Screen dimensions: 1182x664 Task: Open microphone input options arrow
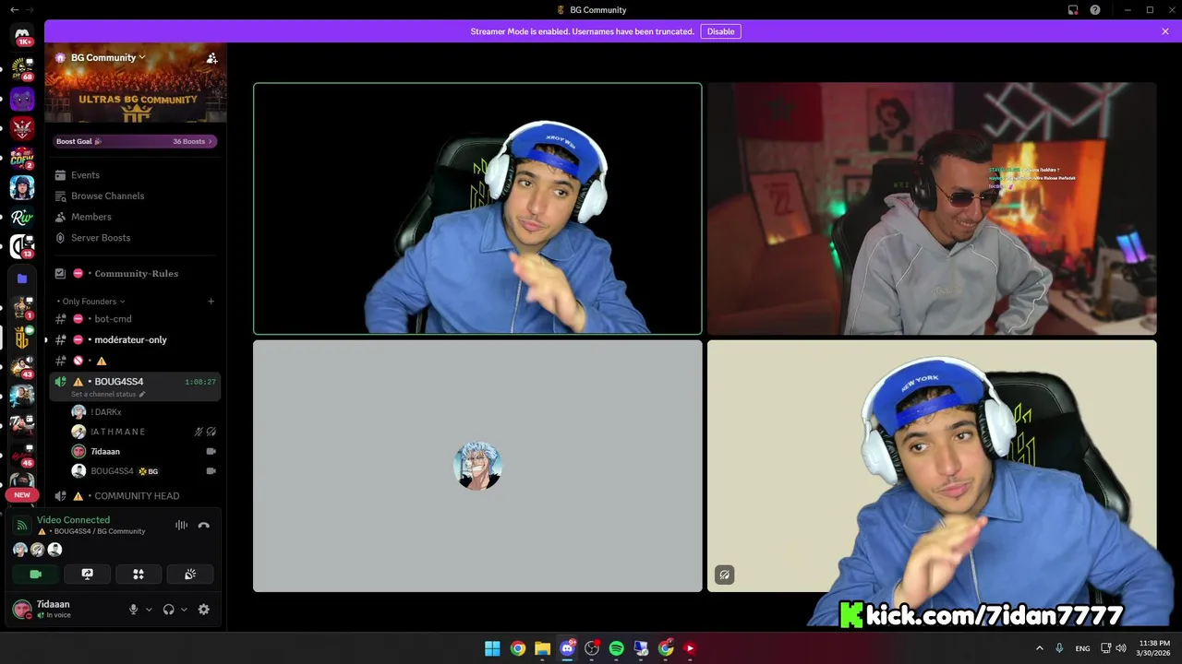(149, 610)
